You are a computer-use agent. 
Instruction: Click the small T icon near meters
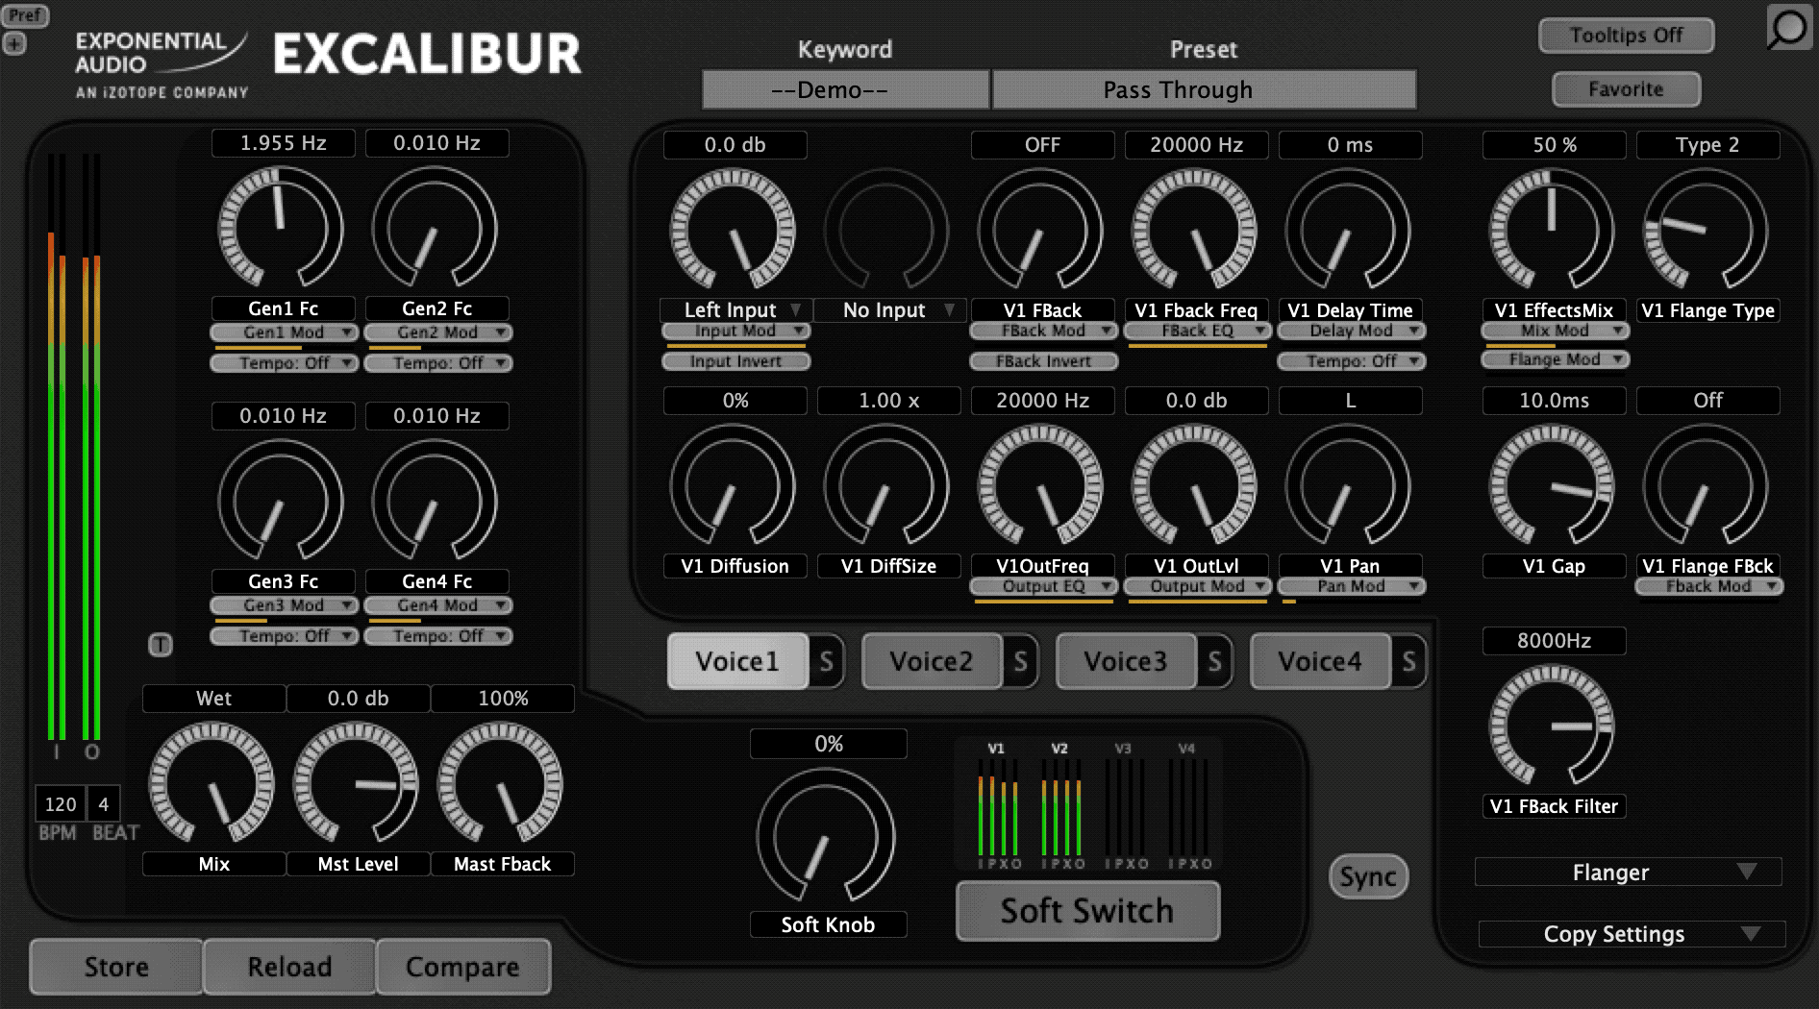(161, 645)
